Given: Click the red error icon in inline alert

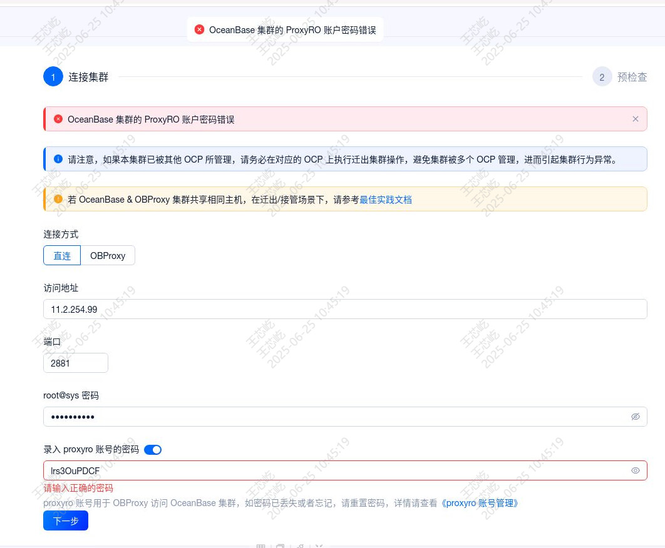Looking at the screenshot, I should pyautogui.click(x=58, y=119).
